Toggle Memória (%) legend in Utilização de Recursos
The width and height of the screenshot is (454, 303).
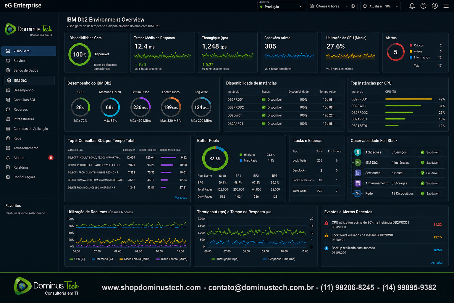tap(102, 259)
